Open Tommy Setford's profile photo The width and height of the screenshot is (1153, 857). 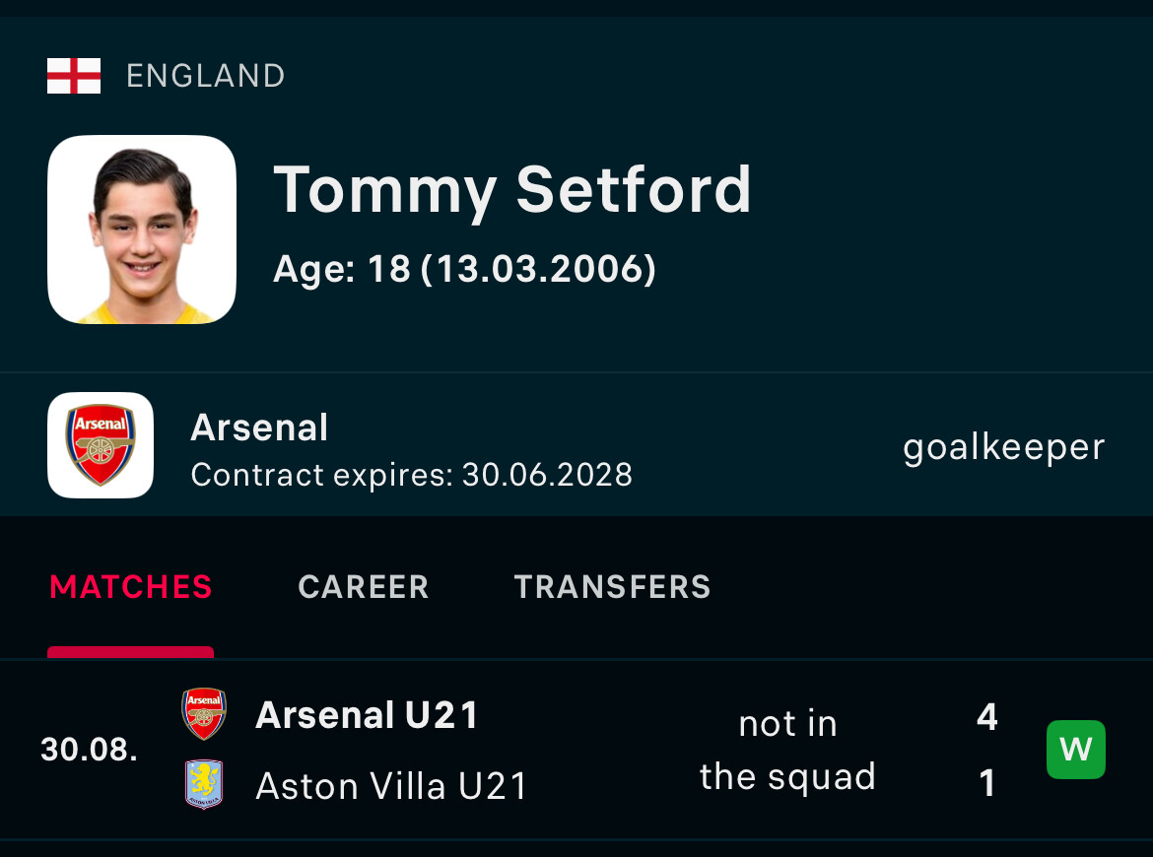click(142, 230)
